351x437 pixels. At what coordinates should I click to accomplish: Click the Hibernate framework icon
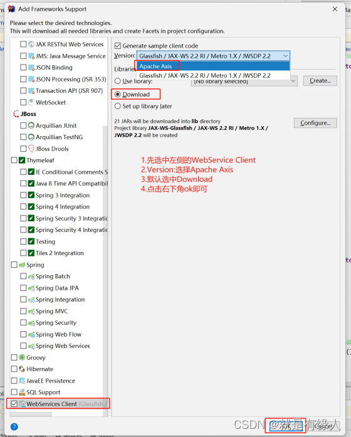(22, 369)
